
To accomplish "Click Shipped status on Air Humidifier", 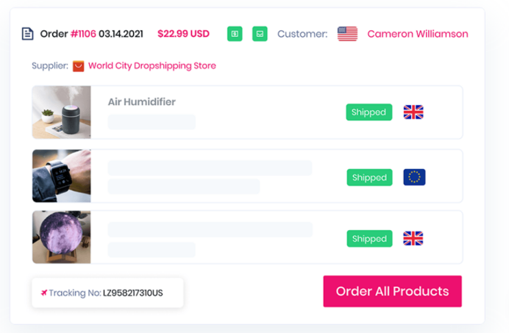I will coord(369,112).
